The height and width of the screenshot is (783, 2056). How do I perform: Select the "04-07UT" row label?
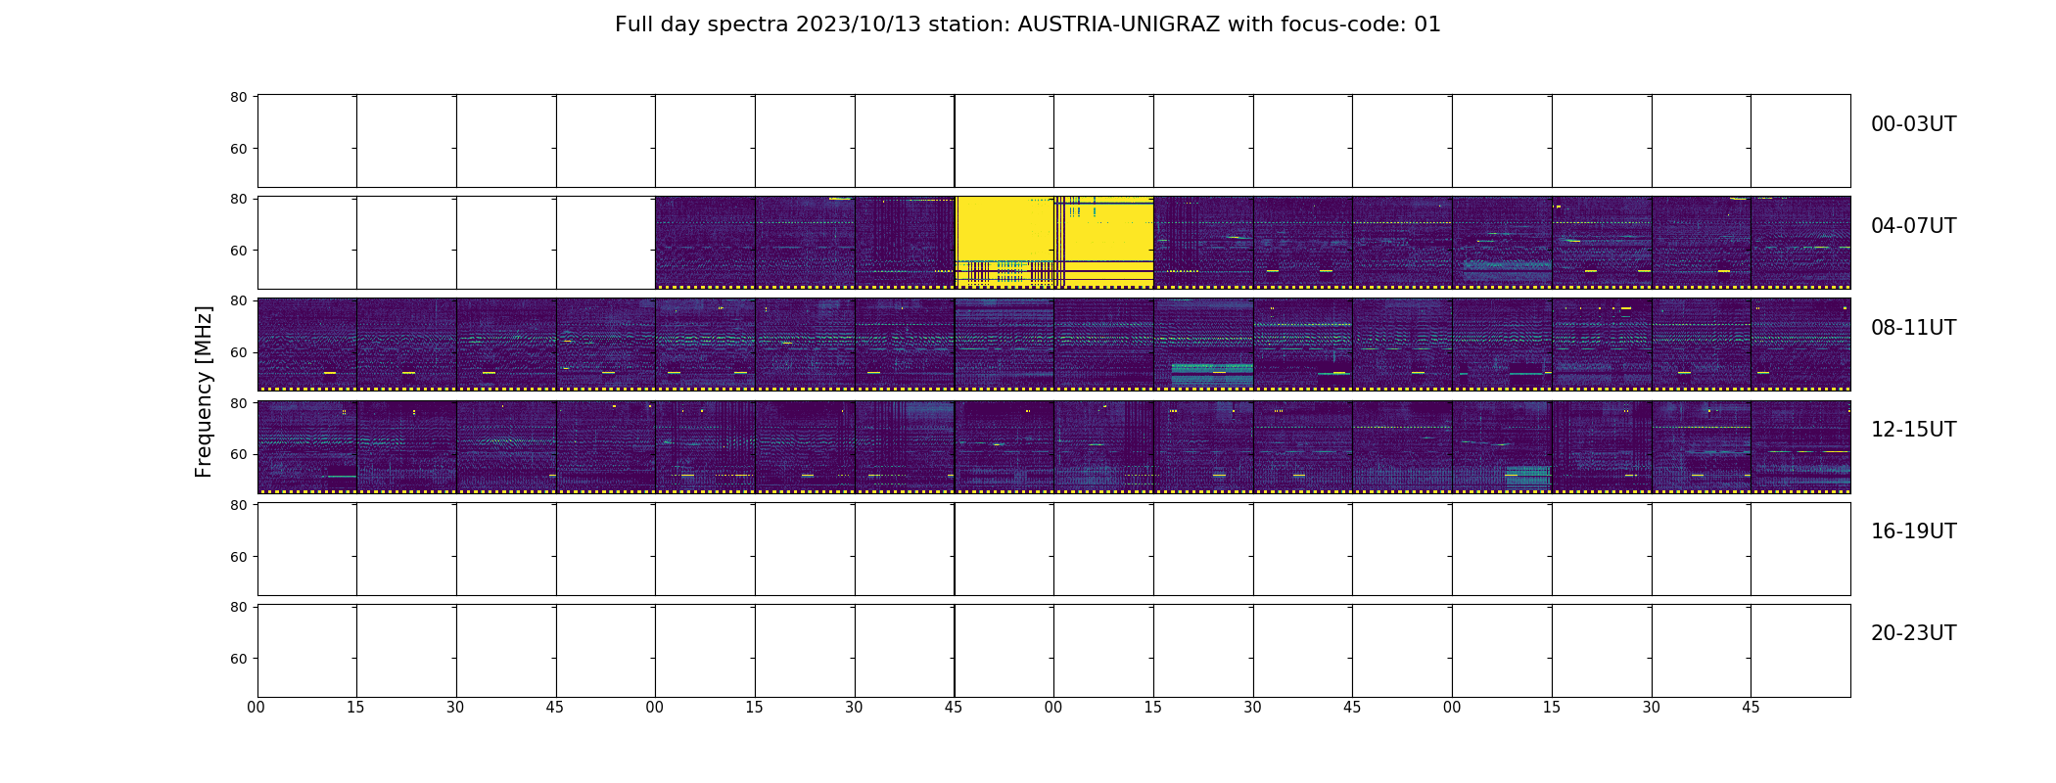point(1913,226)
